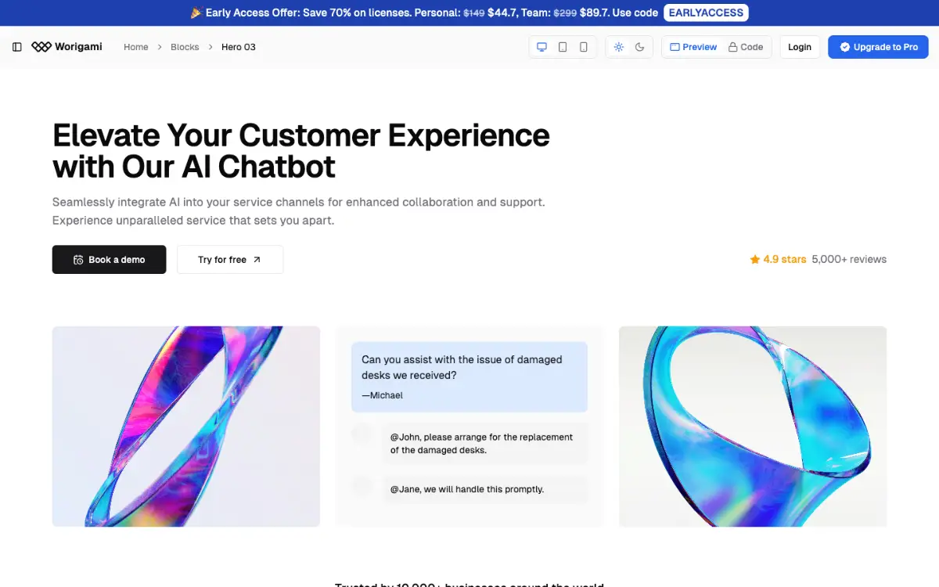Click the calendar icon on Book a demo
Screen dimensions: 939x587
[x=78, y=260]
